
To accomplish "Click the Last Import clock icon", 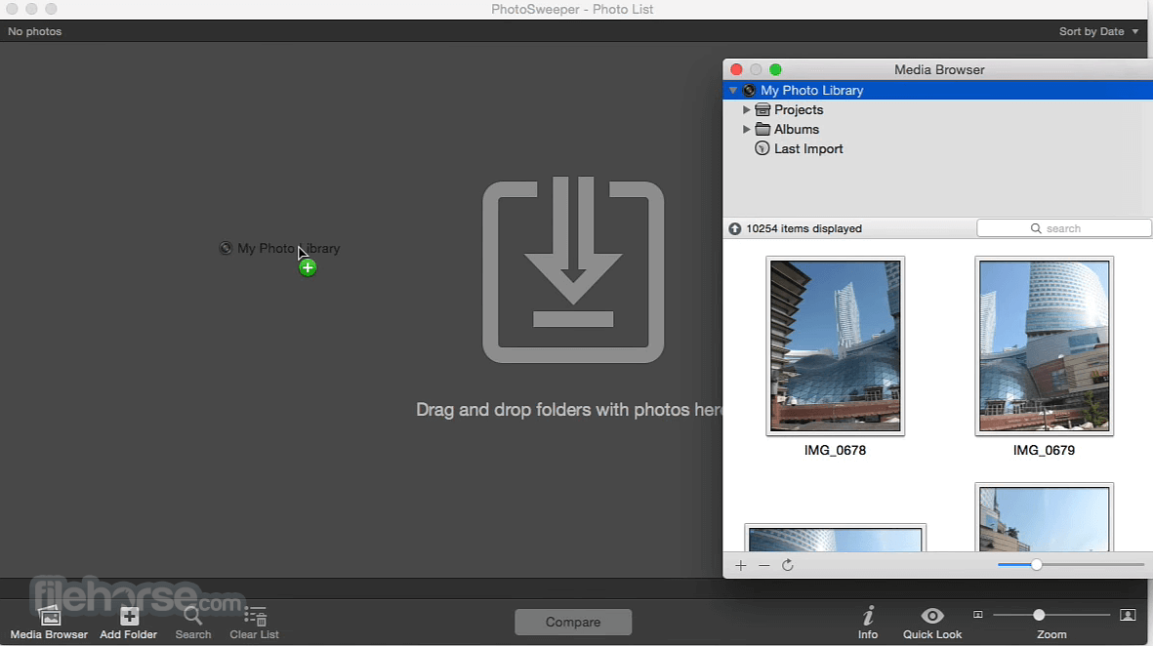I will pyautogui.click(x=762, y=148).
